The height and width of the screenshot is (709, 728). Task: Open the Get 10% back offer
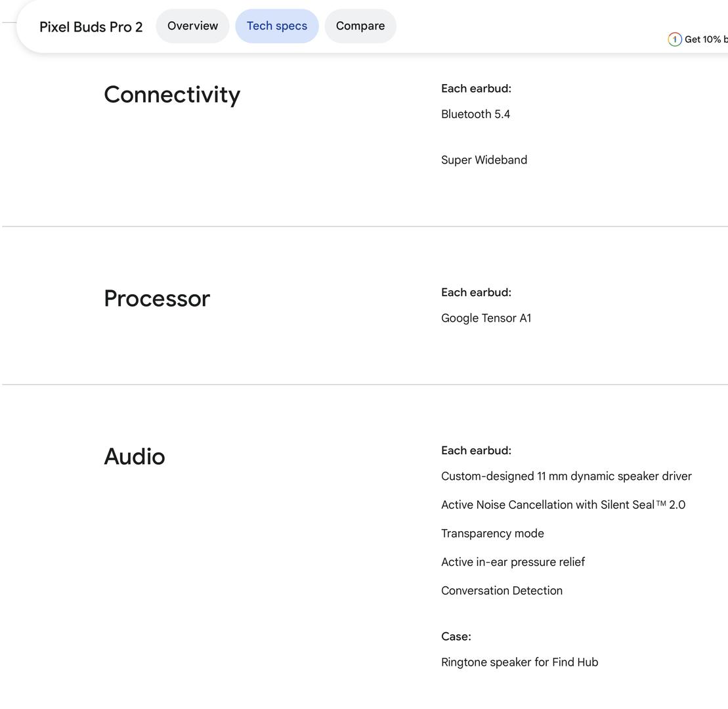click(x=706, y=39)
